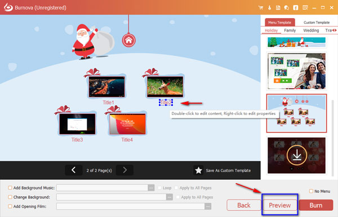
Task: Click the save project icon in title bar
Action: pyautogui.click(x=278, y=8)
